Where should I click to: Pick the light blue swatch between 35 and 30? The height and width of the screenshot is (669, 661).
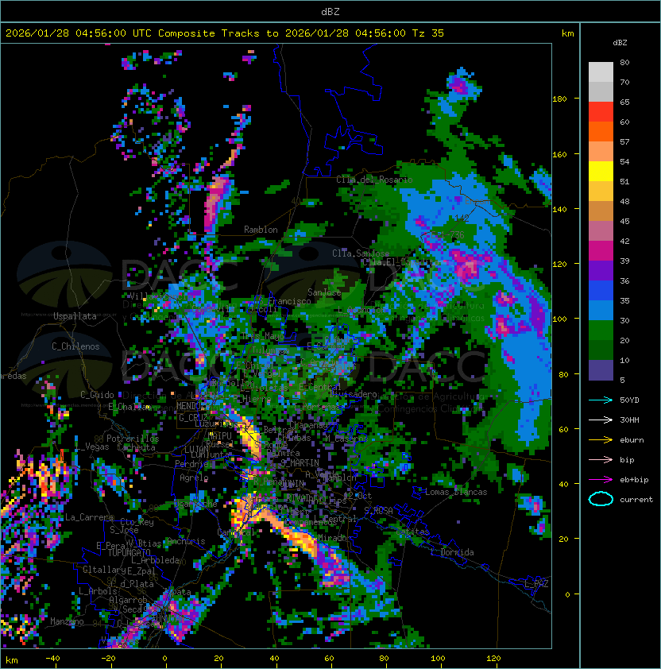pos(601,310)
